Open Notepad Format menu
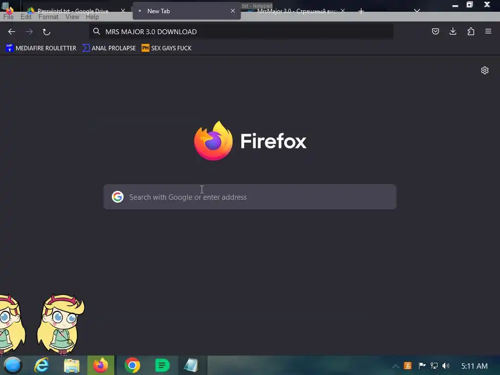 tap(48, 17)
